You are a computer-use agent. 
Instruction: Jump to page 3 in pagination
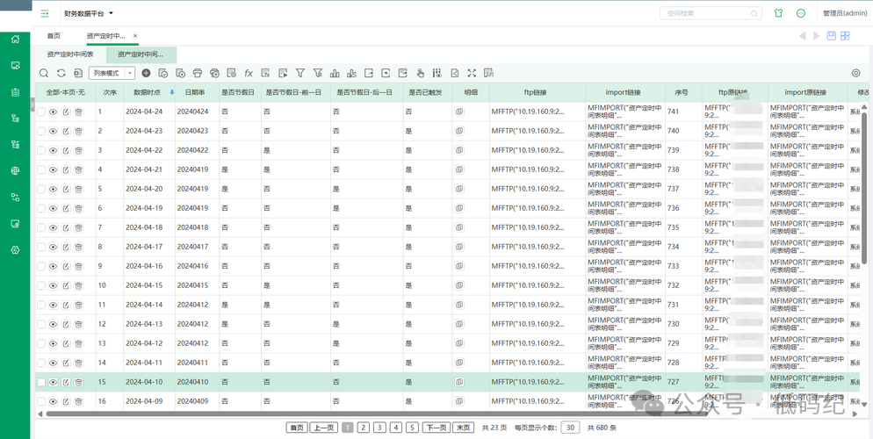click(379, 428)
